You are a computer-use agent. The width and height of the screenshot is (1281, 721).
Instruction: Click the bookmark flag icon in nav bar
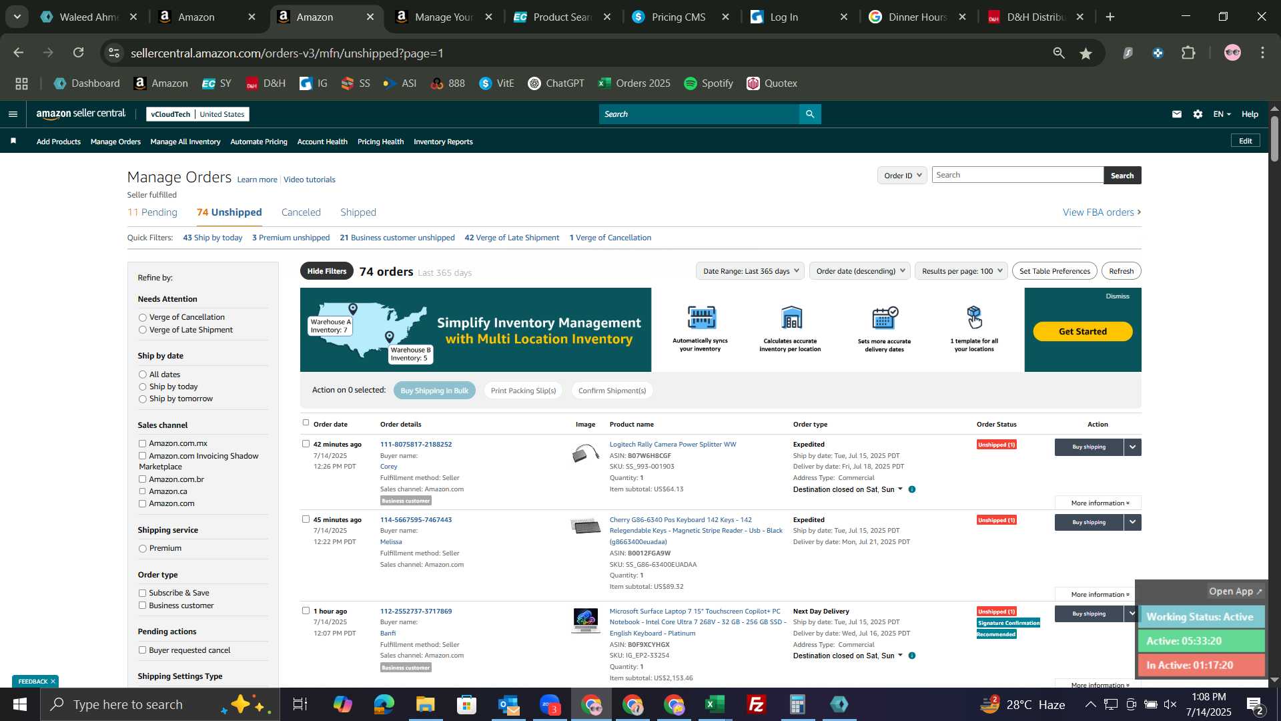click(x=13, y=141)
